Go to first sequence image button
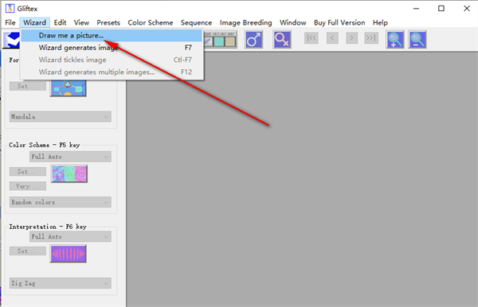This screenshot has height=307, width=478. click(x=311, y=38)
